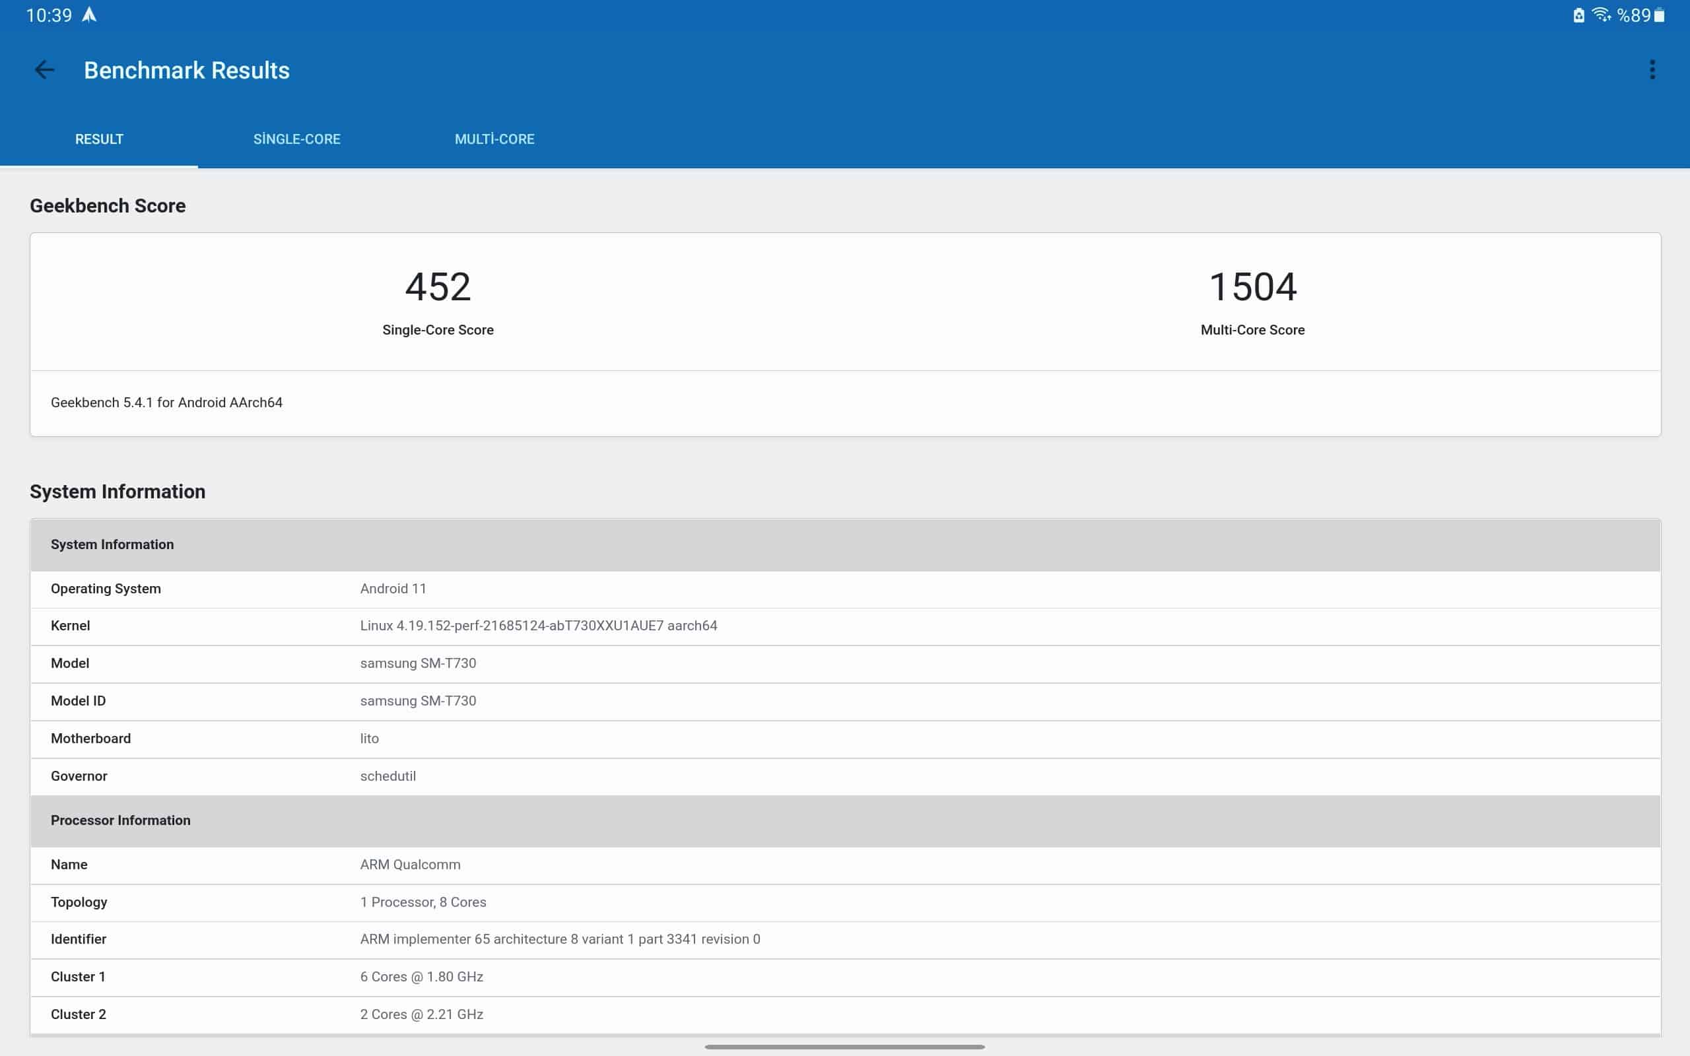Tap the Geekbench 5.4.1 version text
Screen dimensions: 1690x1056
(166, 403)
